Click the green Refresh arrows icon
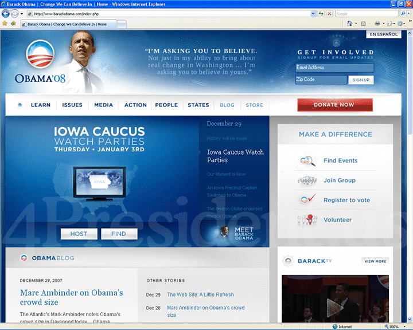 pyautogui.click(x=321, y=14)
